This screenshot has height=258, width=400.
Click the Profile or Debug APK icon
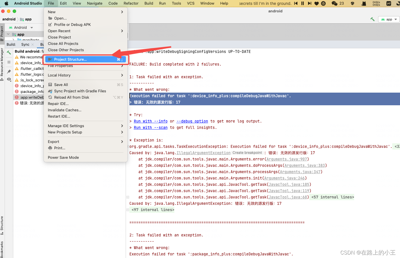click(x=50, y=24)
